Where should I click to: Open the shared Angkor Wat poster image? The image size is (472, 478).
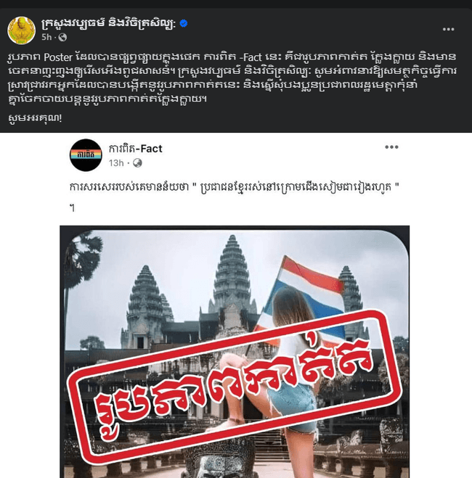235,352
